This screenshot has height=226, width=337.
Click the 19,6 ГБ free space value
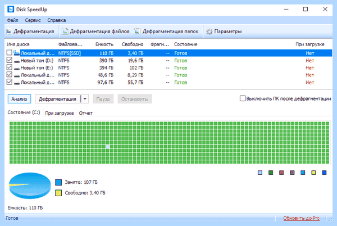135,61
